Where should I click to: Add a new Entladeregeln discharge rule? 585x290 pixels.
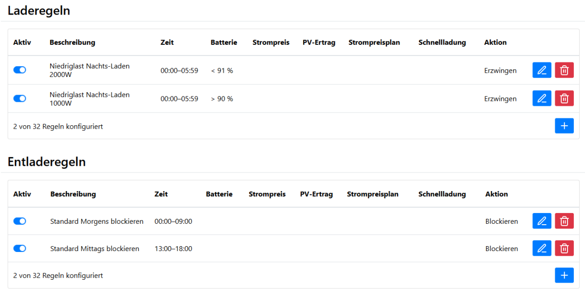coord(564,275)
